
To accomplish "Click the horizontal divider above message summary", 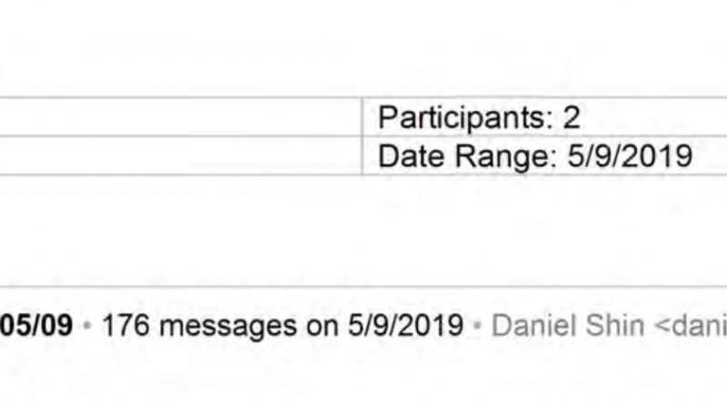I will coord(363,287).
